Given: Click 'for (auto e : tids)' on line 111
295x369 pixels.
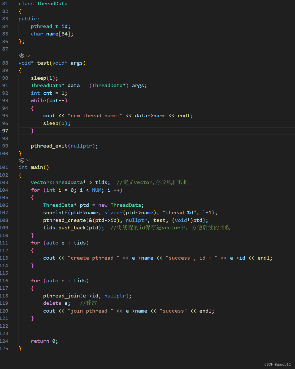Looking at the screenshot, I should [x=60, y=243].
